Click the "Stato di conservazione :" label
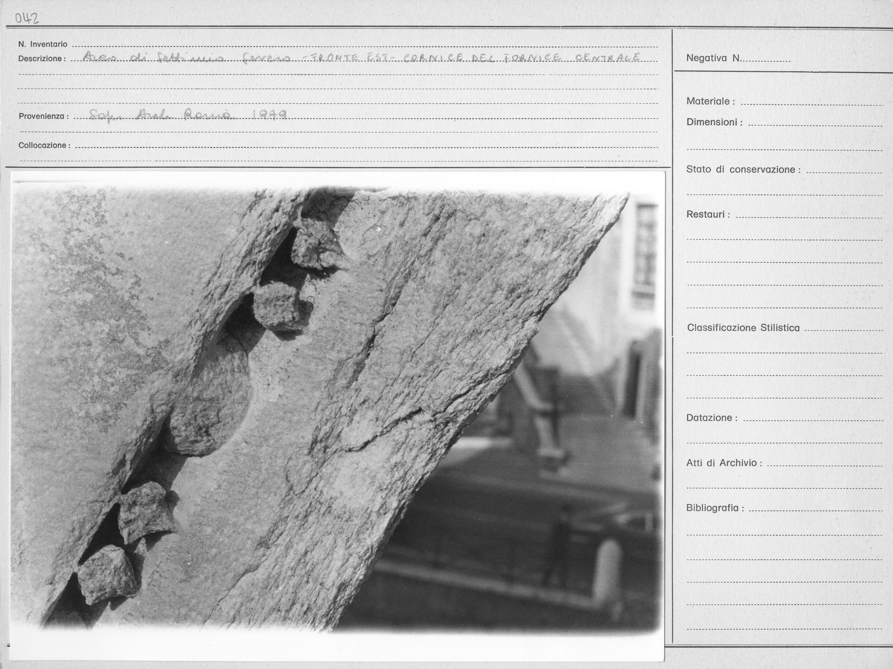This screenshot has height=669, width=893. (743, 169)
